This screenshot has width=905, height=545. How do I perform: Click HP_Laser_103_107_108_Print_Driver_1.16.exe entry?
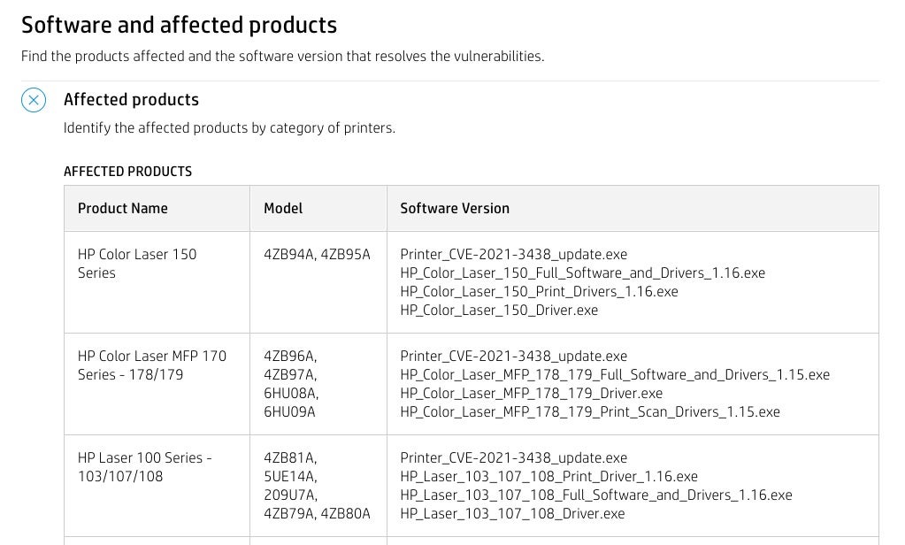click(x=548, y=477)
